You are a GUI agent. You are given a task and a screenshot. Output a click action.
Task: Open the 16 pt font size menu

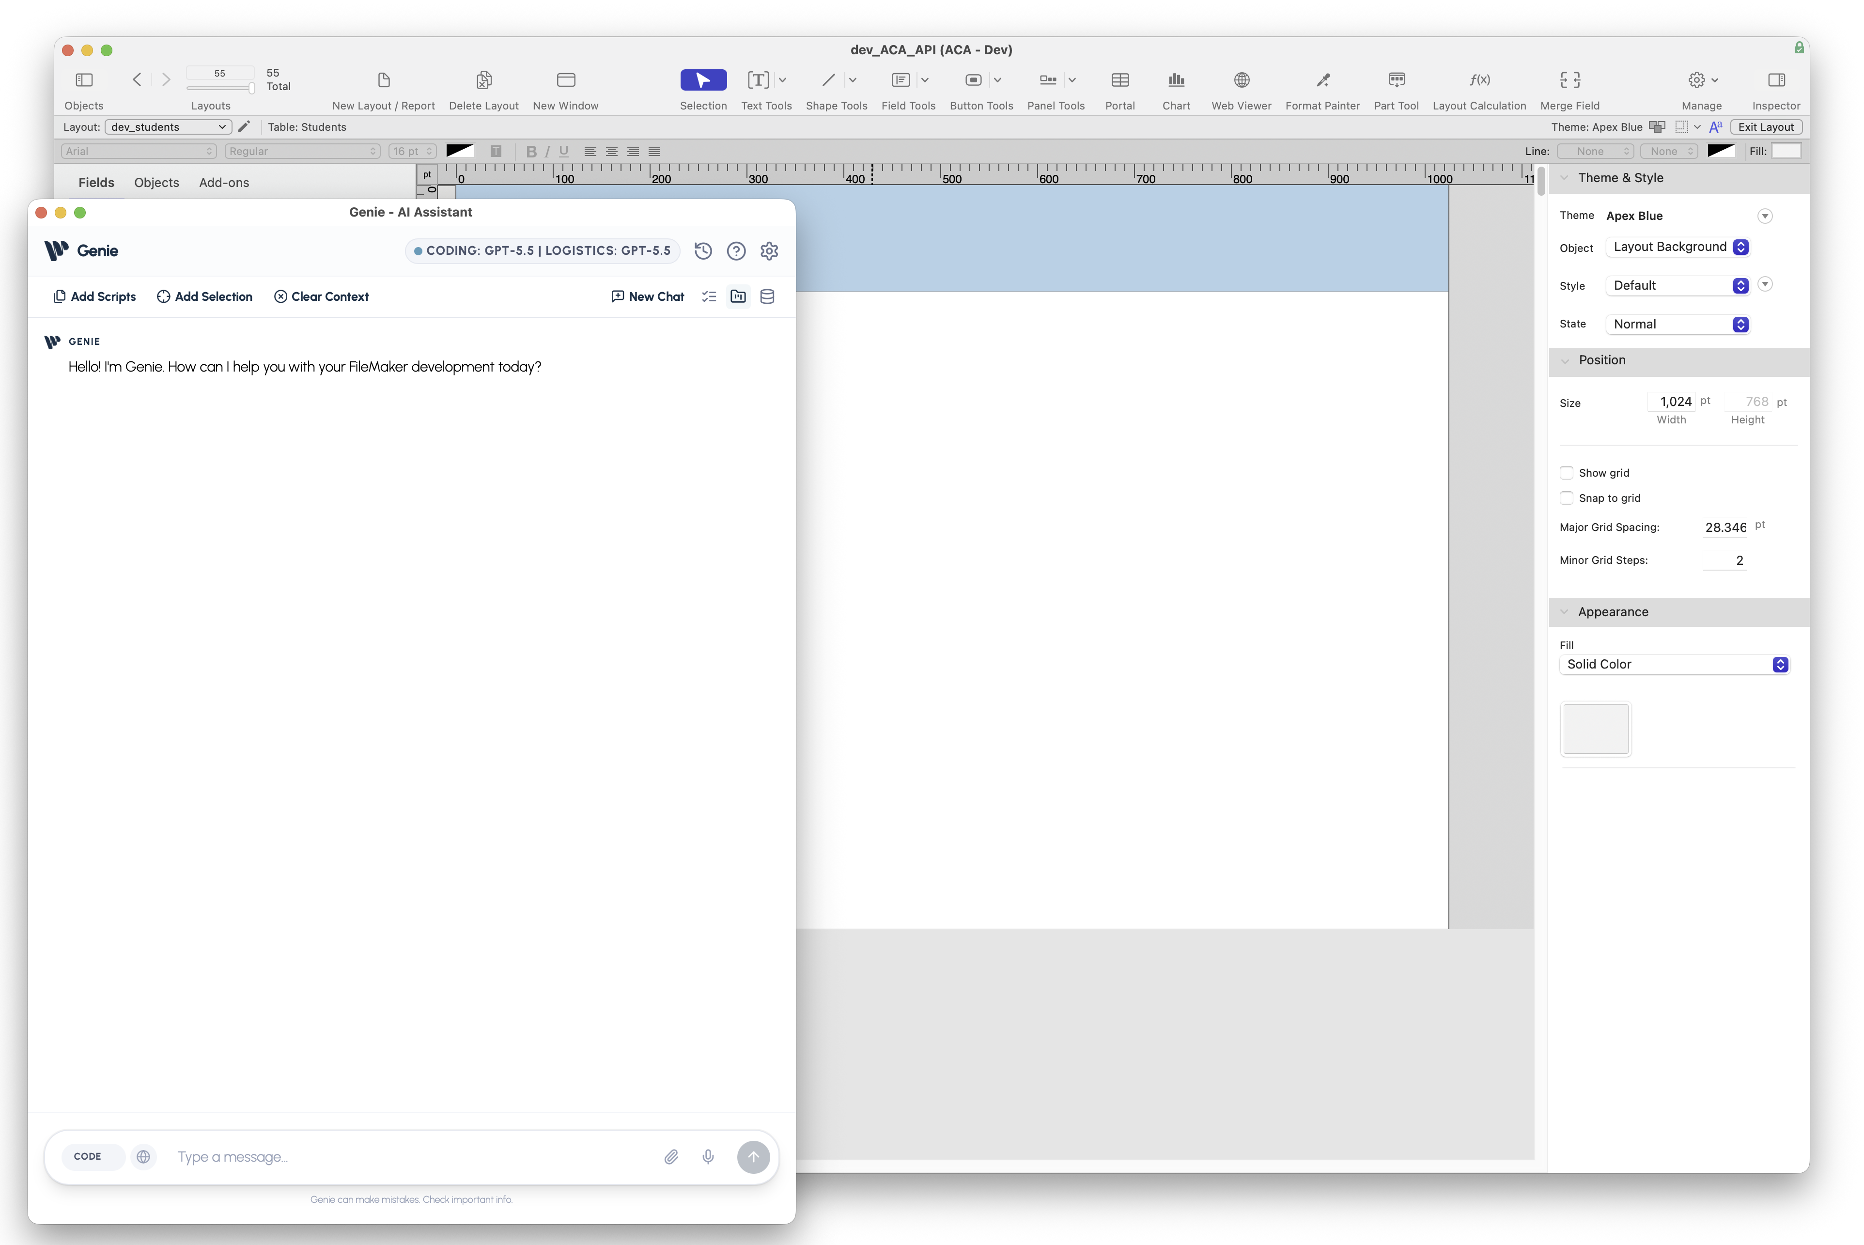[412, 151]
